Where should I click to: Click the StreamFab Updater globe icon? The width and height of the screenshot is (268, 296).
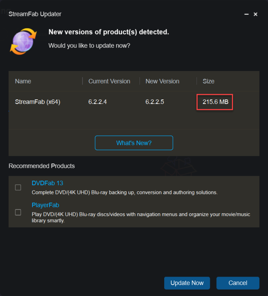[x=23, y=41]
